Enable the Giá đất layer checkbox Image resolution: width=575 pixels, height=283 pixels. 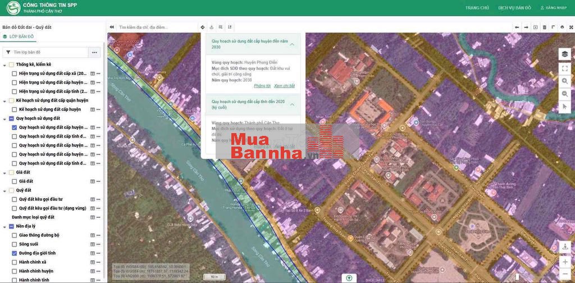pyautogui.click(x=15, y=181)
